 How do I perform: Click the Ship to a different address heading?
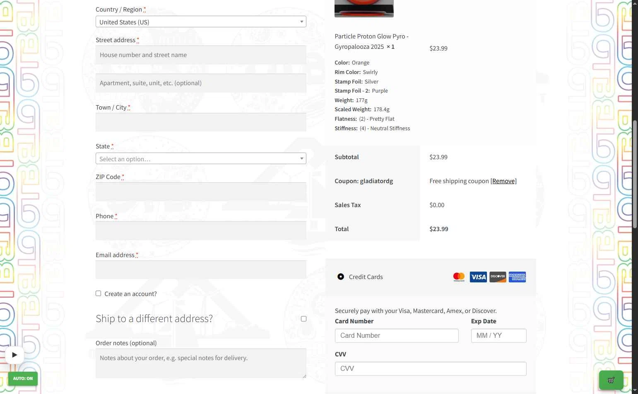click(x=154, y=319)
